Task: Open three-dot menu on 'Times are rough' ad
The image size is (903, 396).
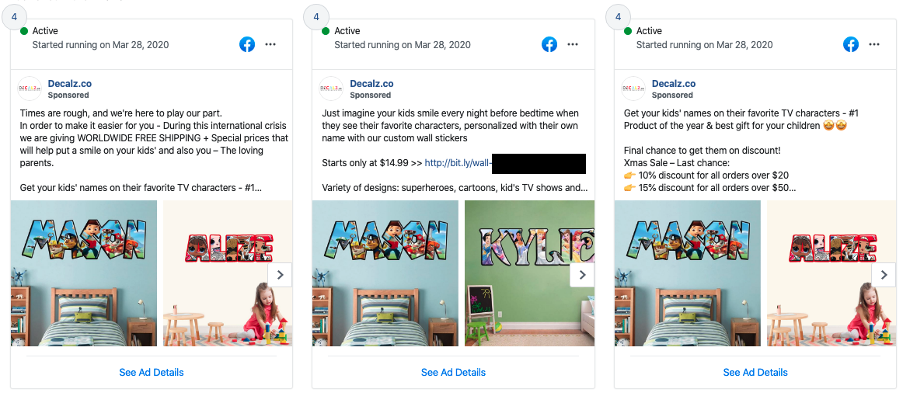Action: pos(270,44)
